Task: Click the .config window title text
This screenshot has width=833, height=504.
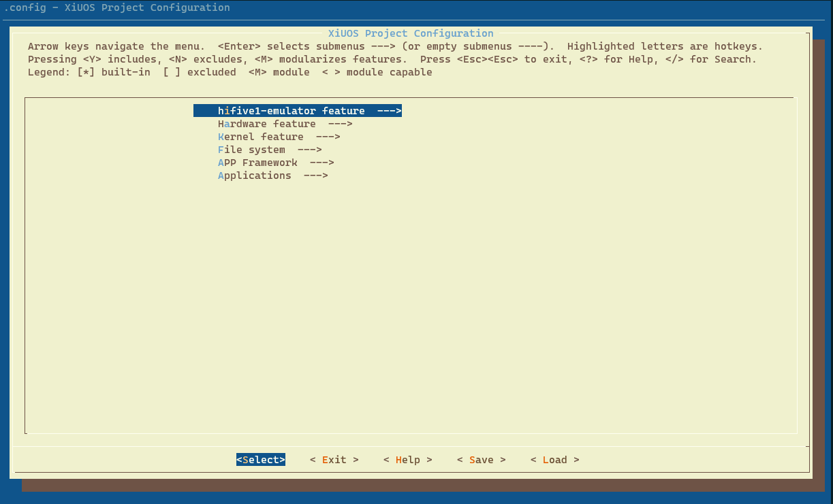Action: point(117,8)
